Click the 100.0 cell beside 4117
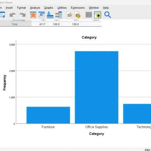Screen dimensions: 151x151 [x=56, y=24]
